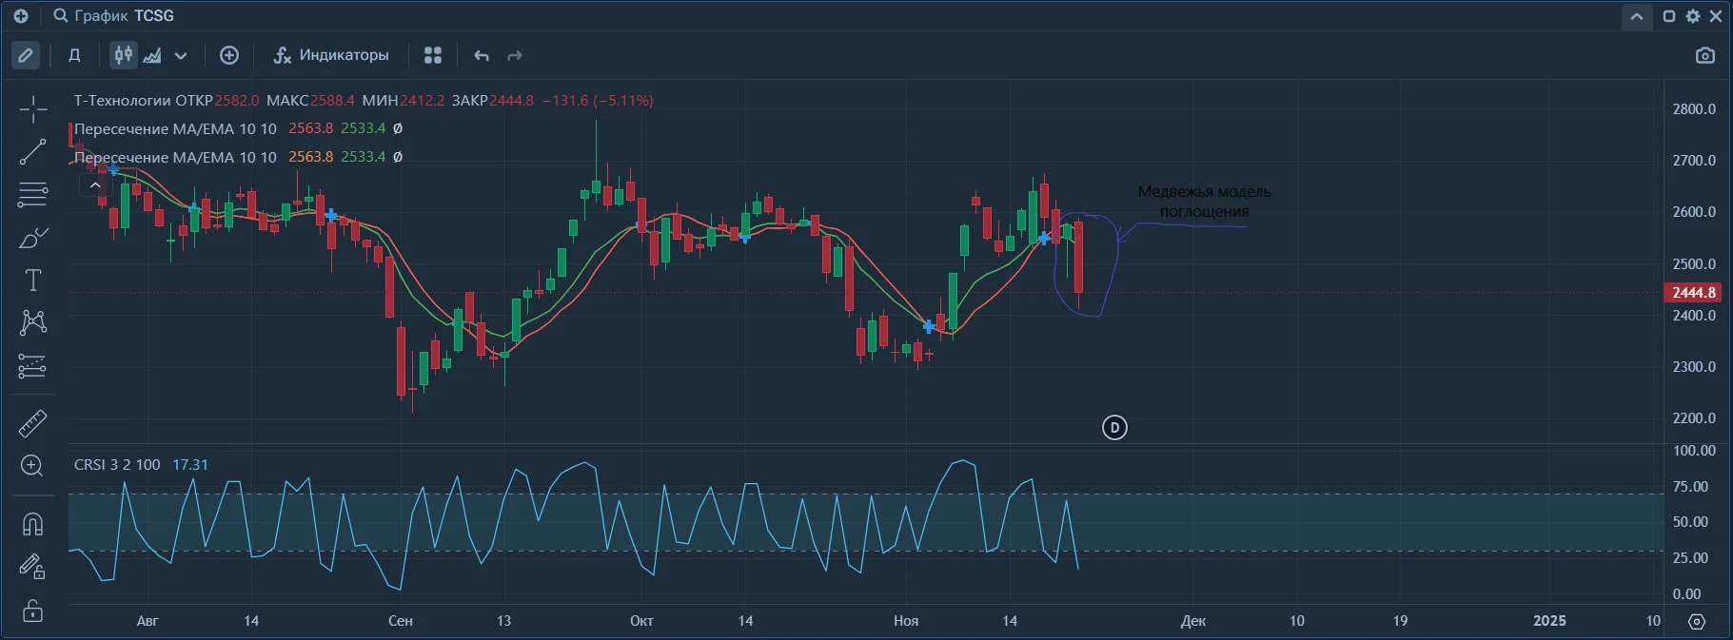Open the Д timeframe selector
The image size is (1733, 640).
[74, 55]
